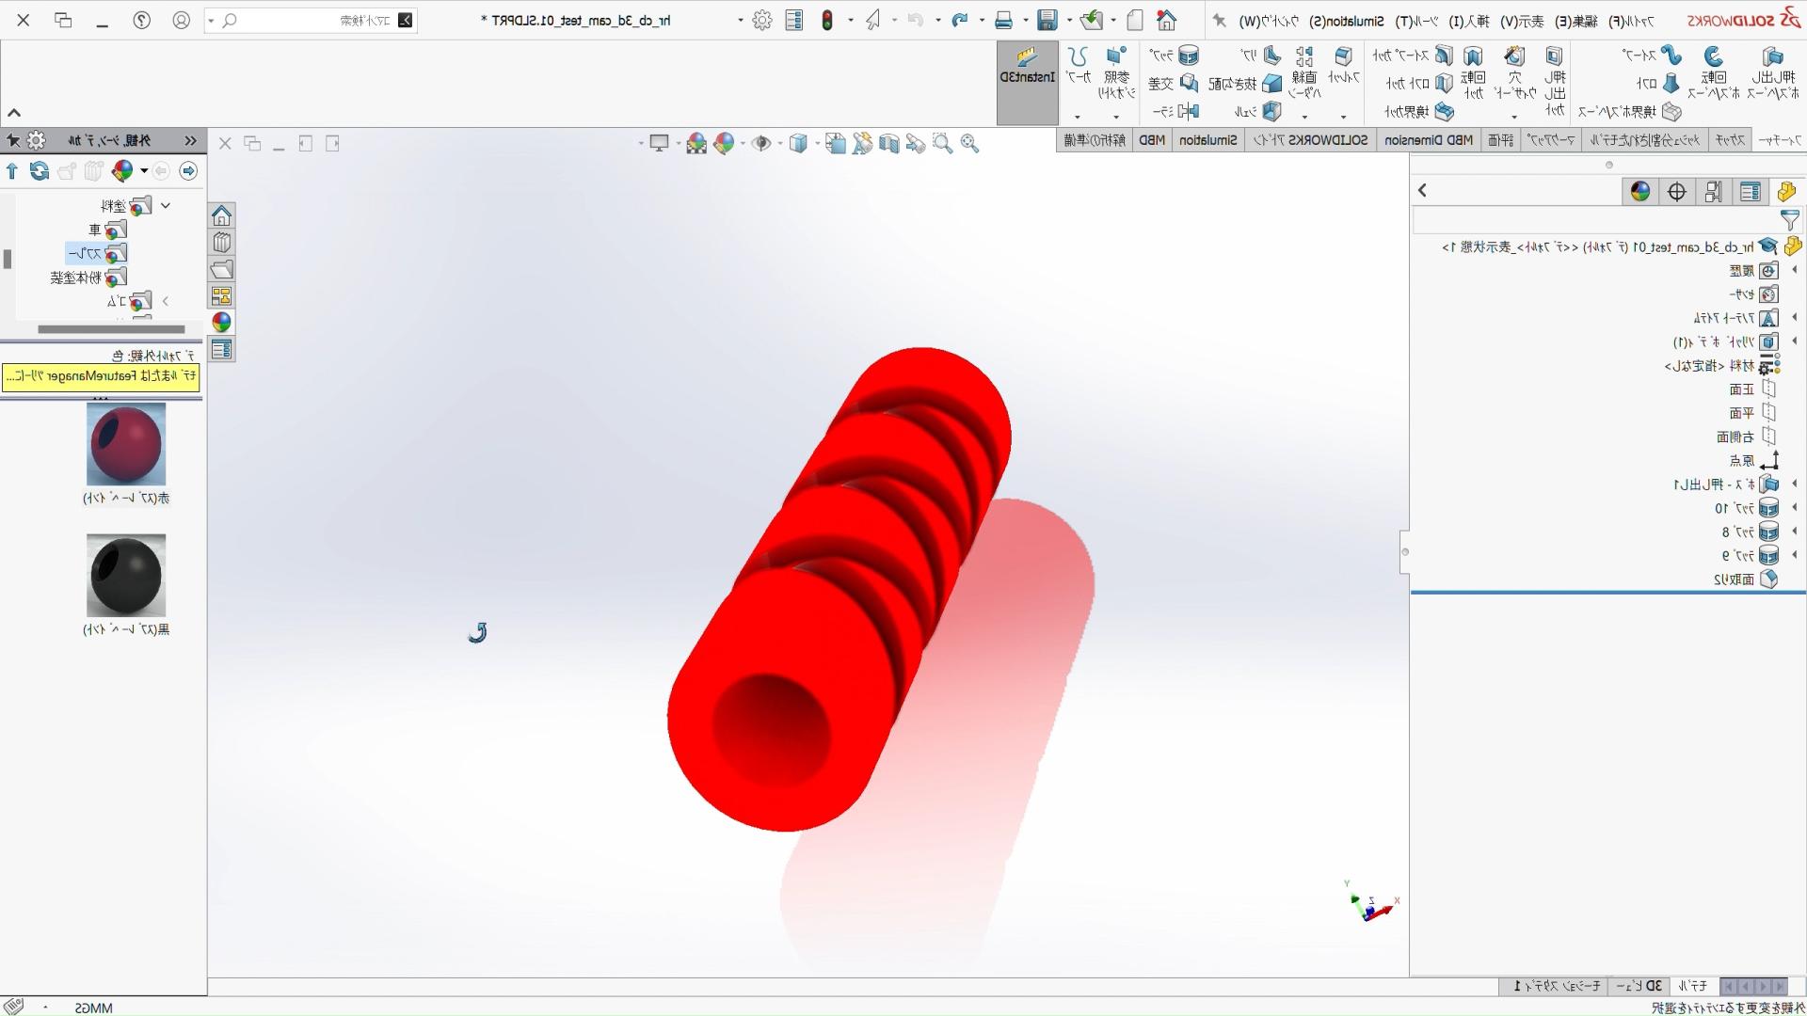Collapse the paint folder in Appearances tree
Image resolution: width=1807 pixels, height=1016 pixels.
pos(166,205)
